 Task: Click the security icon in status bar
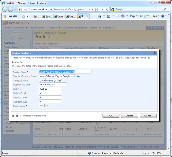point(145,153)
